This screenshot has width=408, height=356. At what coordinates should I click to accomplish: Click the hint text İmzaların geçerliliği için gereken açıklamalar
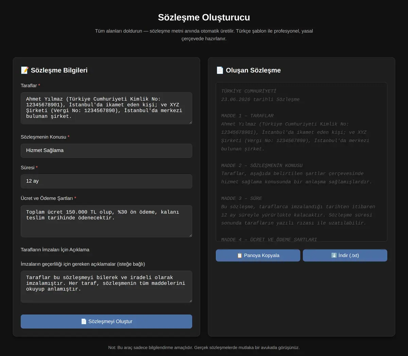point(83,264)
